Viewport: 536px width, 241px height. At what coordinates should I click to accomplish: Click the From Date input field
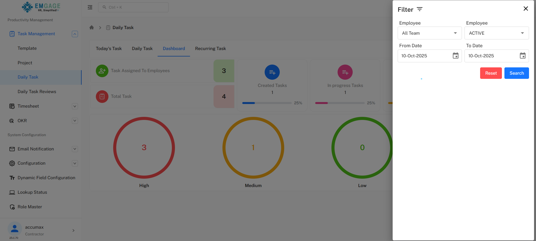[x=430, y=56]
